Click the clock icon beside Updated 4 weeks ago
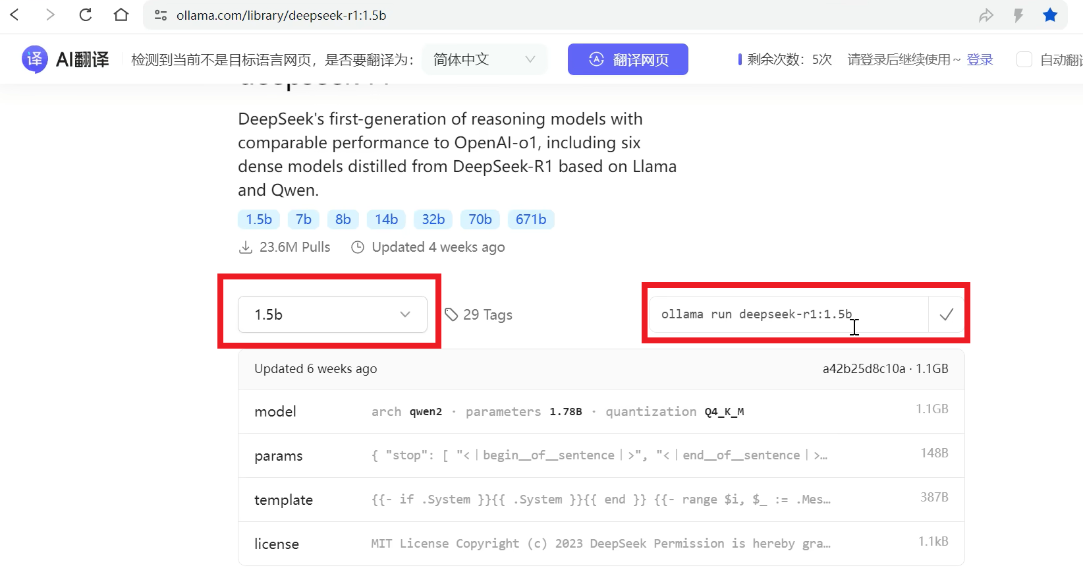Screen dimensions: 1083x576 [x=358, y=247]
